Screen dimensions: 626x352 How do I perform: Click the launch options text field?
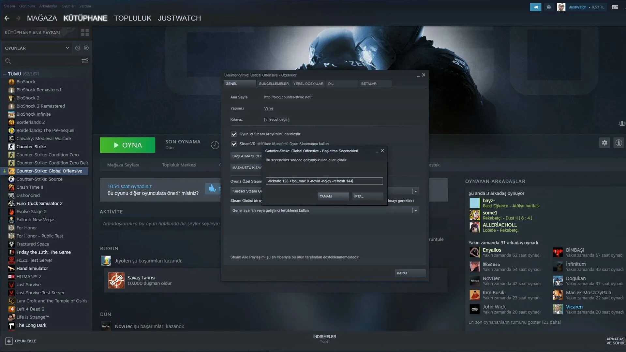pyautogui.click(x=324, y=181)
